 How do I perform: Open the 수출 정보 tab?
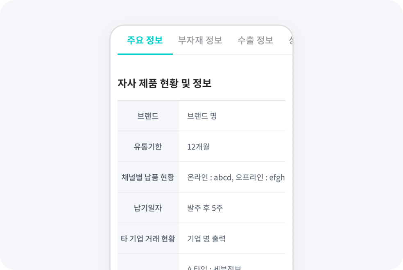[x=256, y=40]
